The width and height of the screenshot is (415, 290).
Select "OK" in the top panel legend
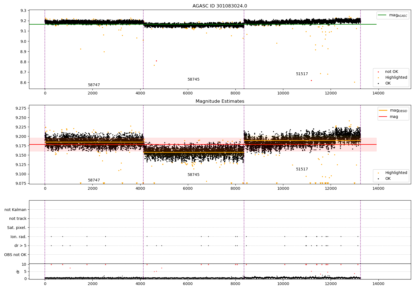(388, 83)
